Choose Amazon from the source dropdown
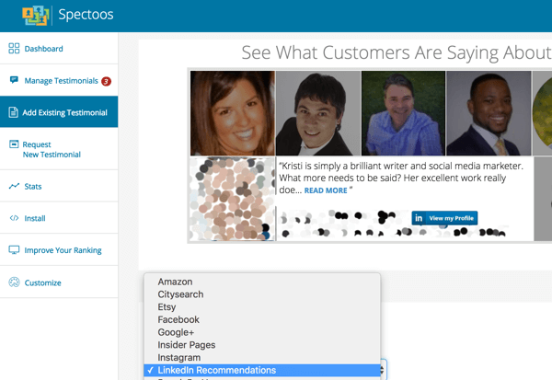Viewport: 552px width, 380px height. click(262, 282)
